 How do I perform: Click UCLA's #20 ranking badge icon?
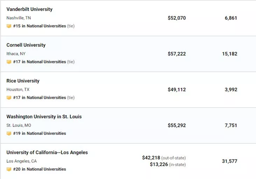point(9,169)
